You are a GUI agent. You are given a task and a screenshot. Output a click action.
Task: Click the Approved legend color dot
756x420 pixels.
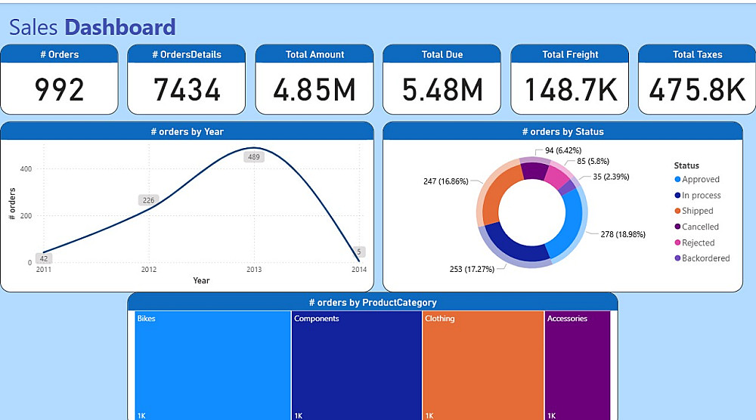click(677, 179)
